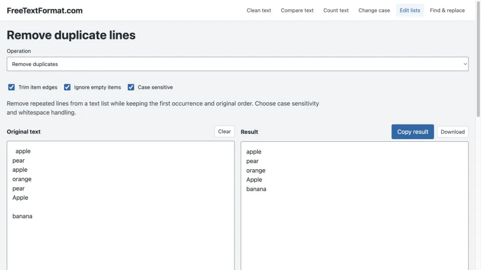Screen dimensions: 481x270
Task: Click the "orange" line in the Result box
Action: pos(256,171)
